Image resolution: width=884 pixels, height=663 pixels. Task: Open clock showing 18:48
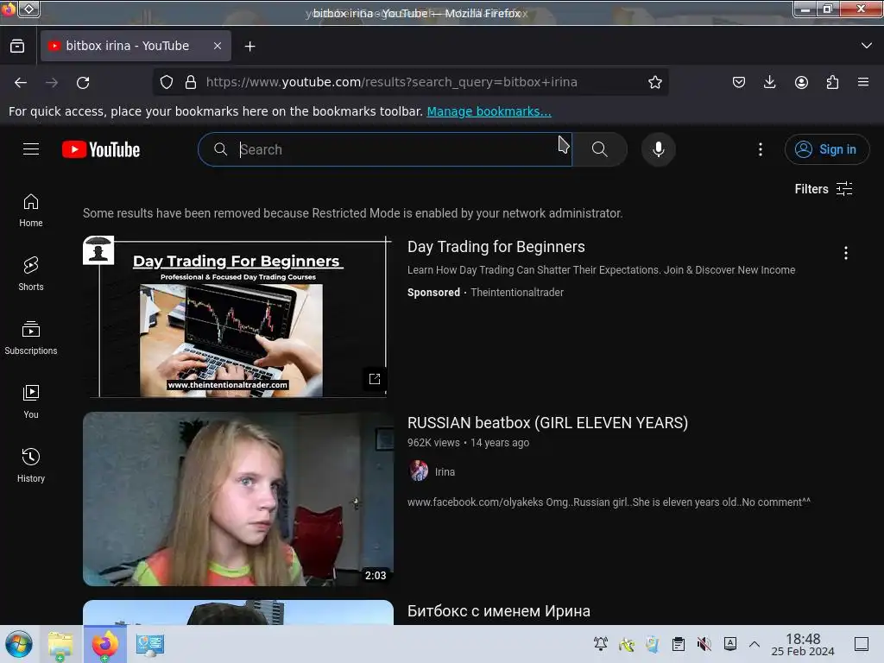coord(803,644)
